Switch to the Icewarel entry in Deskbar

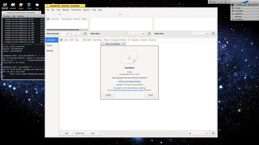(245, 14)
